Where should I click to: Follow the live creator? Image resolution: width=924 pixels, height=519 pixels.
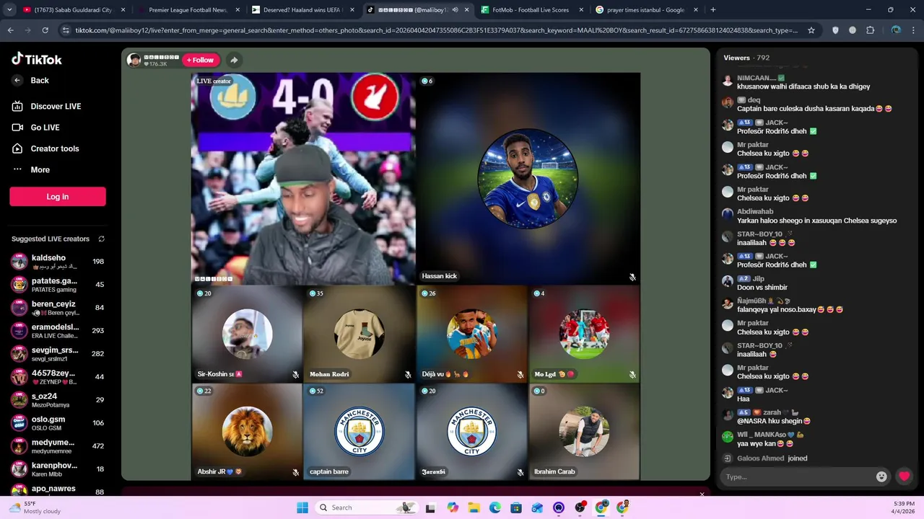pyautogui.click(x=201, y=60)
